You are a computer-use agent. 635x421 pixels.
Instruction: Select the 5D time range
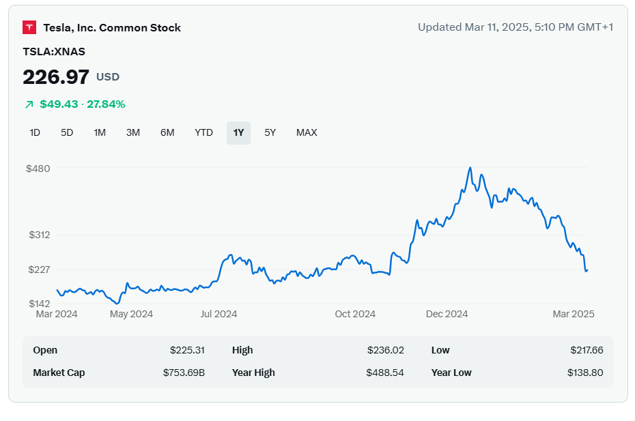[x=67, y=132]
